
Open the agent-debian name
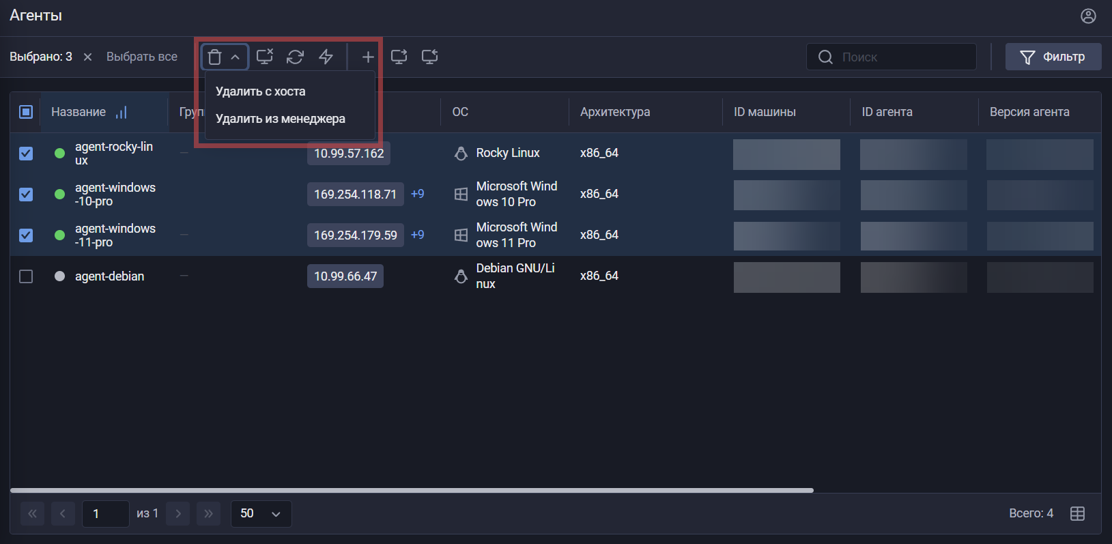(x=109, y=276)
